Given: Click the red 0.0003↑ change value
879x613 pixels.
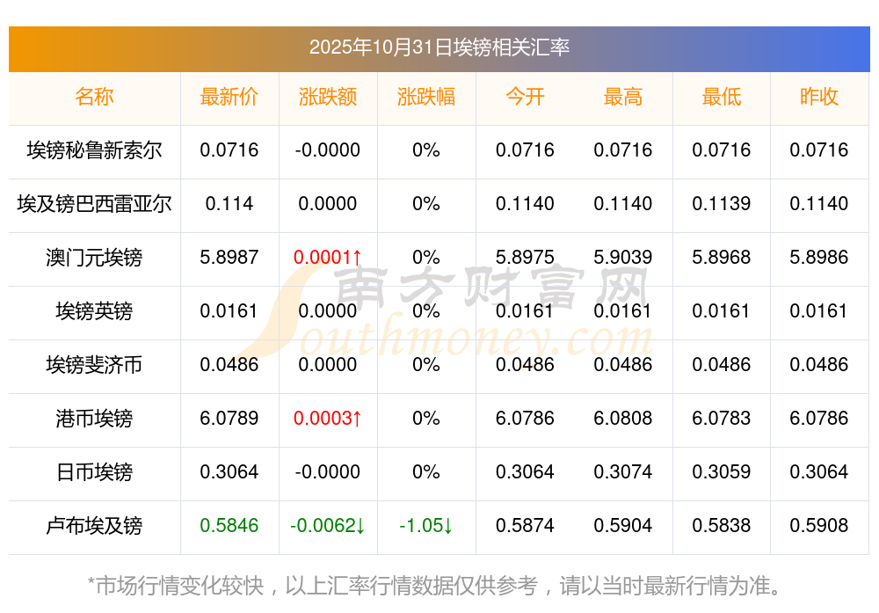Looking at the screenshot, I should 327,419.
